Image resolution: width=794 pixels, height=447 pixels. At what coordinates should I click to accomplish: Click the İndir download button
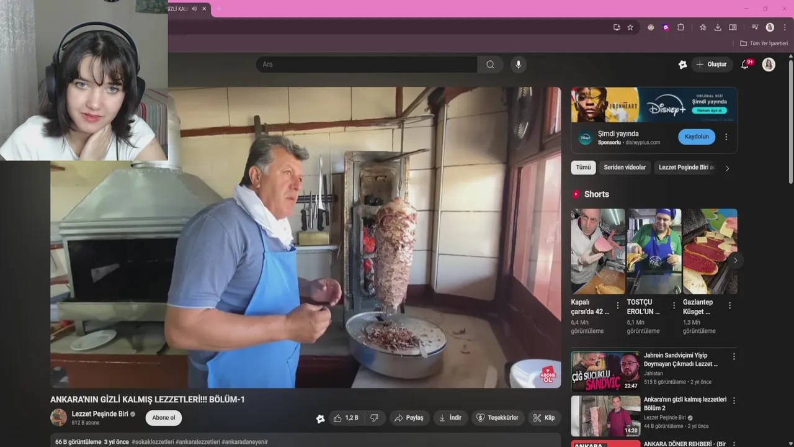click(x=450, y=418)
